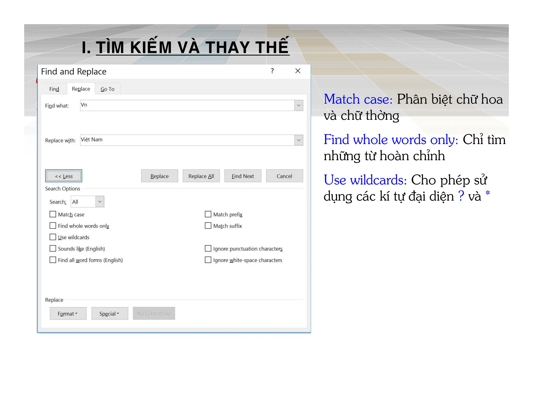Check Ignore punctuation characters
This screenshot has height=412, width=533.
pos(208,248)
